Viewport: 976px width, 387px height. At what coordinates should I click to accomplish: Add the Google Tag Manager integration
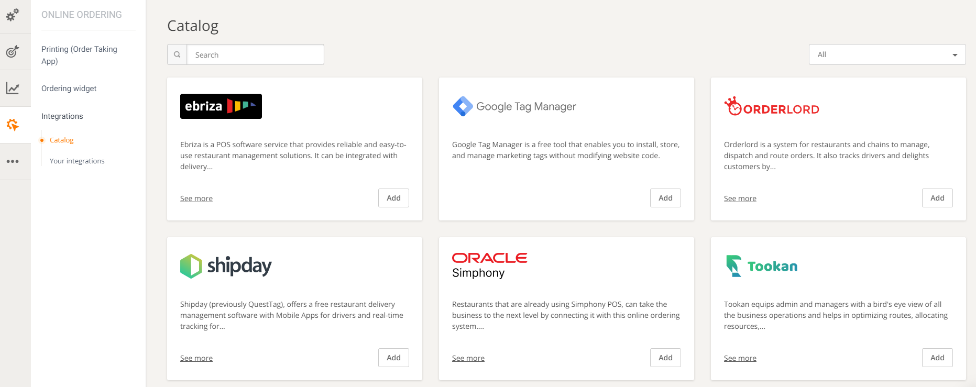tap(665, 198)
